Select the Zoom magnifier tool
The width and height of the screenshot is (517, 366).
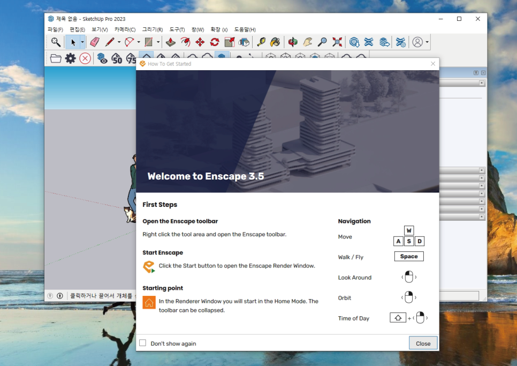[x=322, y=42]
